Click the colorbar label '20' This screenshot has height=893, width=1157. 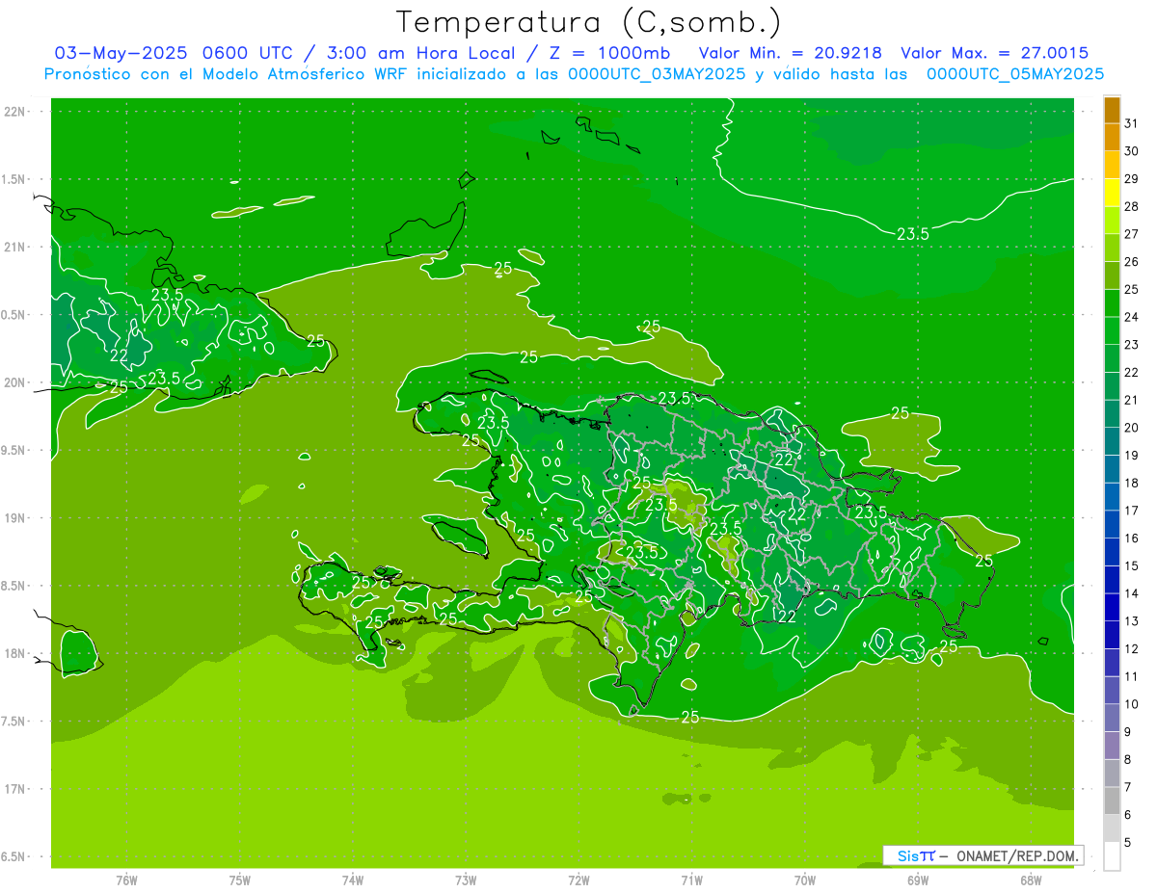point(1132,427)
